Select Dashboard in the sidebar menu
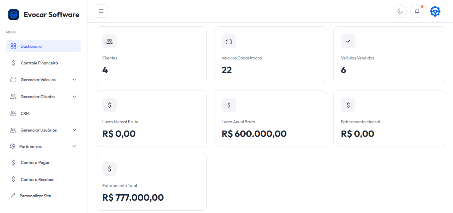This screenshot has width=453, height=213. 31,46
